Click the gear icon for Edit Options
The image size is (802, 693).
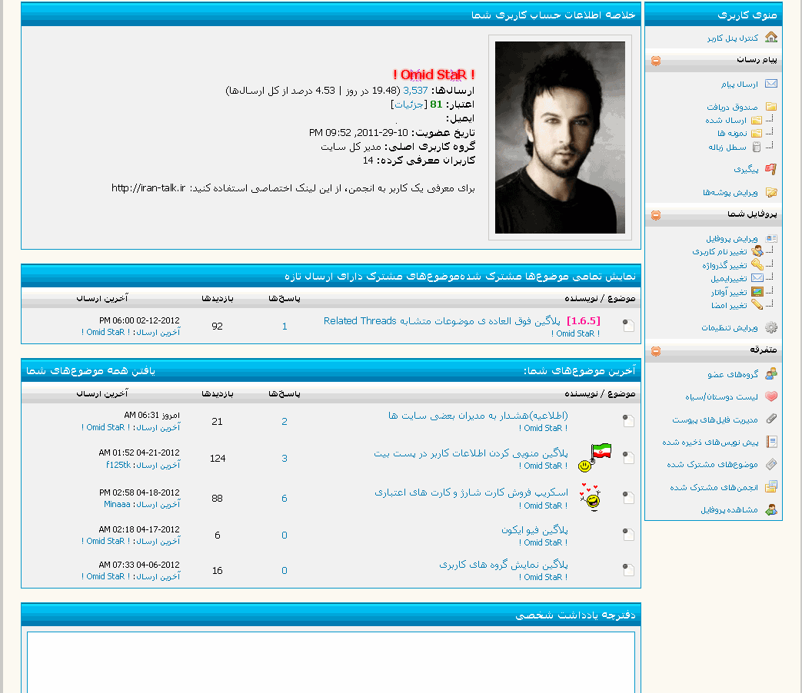(770, 327)
